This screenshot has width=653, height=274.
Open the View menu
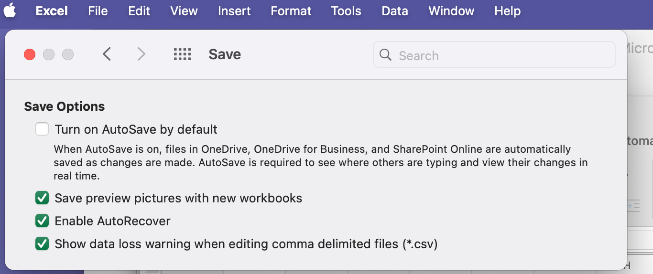184,11
